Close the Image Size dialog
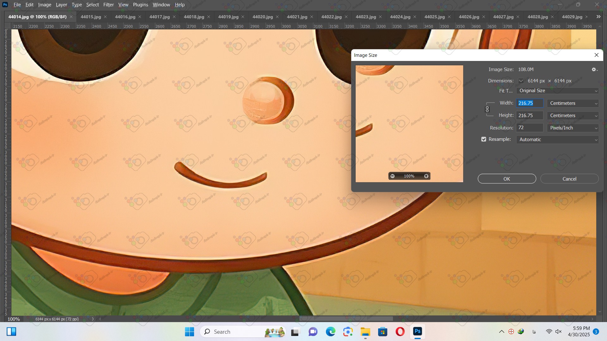Viewport: 607px width, 341px height. (597, 55)
